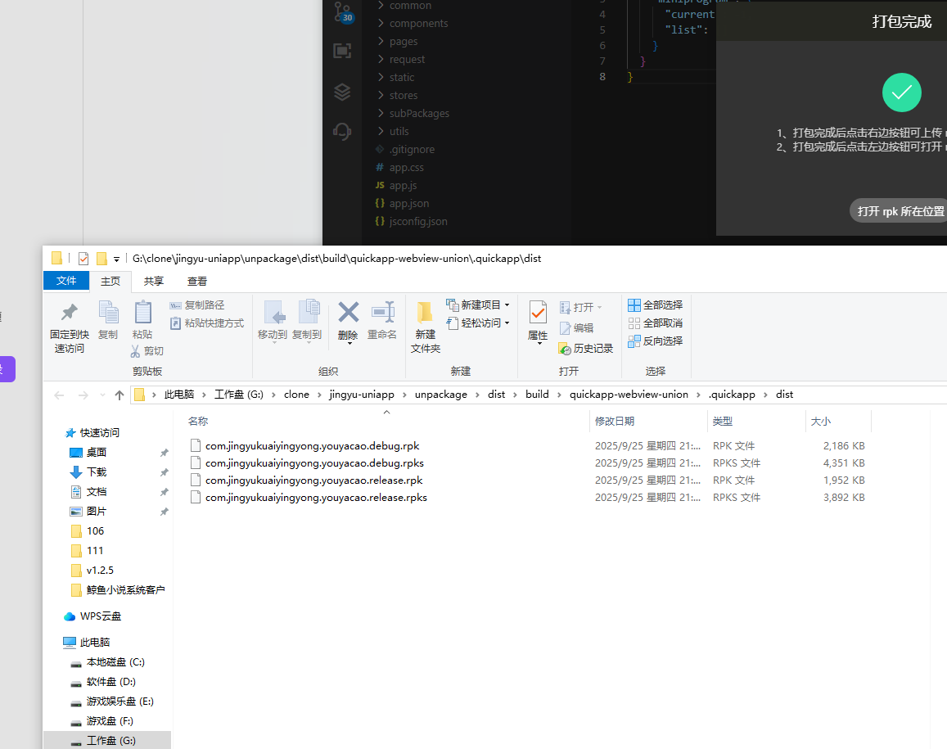The width and height of the screenshot is (947, 749).
Task: Click the headset support icon in editor
Action: (x=342, y=131)
